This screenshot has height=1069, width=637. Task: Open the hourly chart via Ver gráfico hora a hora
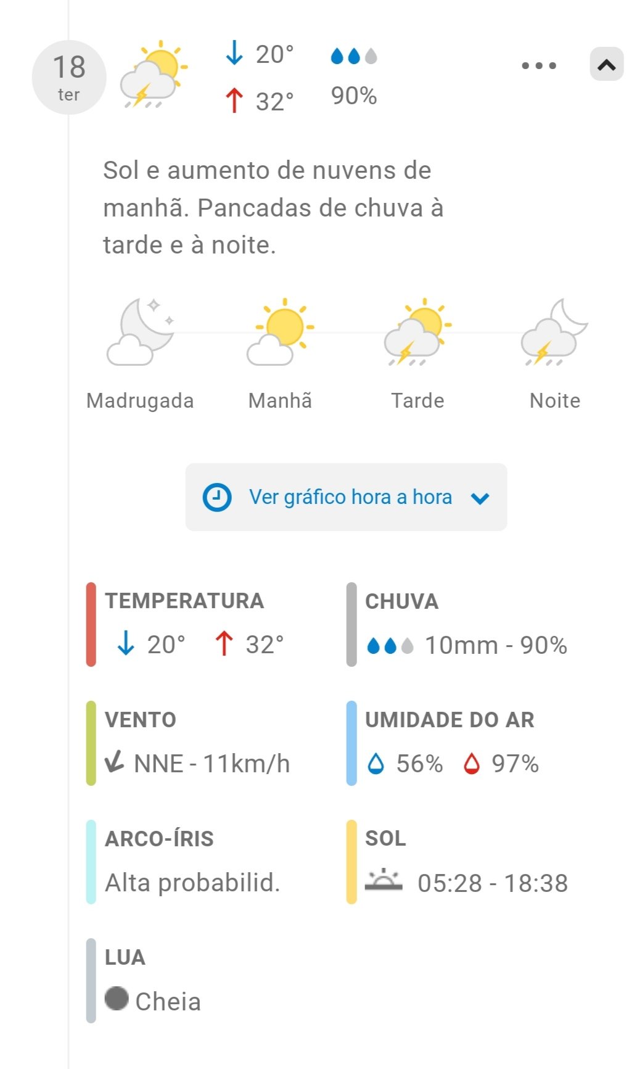(x=350, y=497)
